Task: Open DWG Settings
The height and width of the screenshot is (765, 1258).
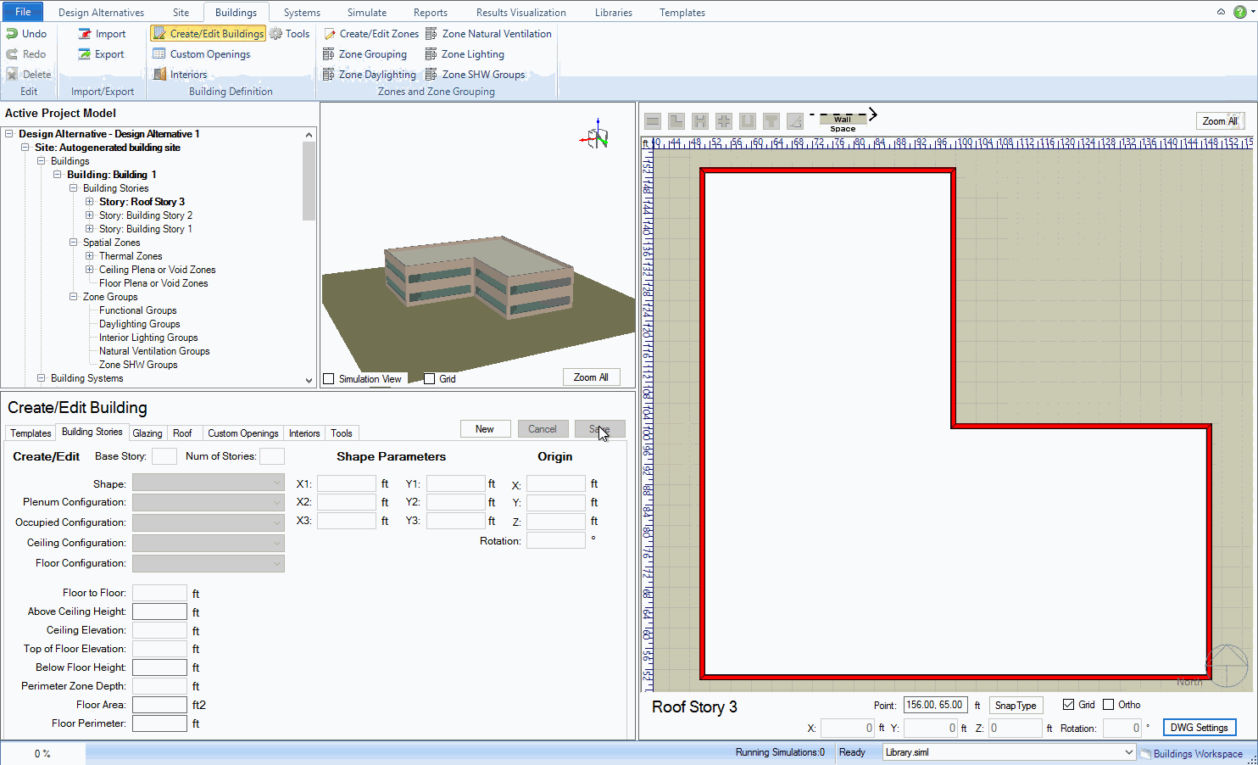Action: (1199, 728)
